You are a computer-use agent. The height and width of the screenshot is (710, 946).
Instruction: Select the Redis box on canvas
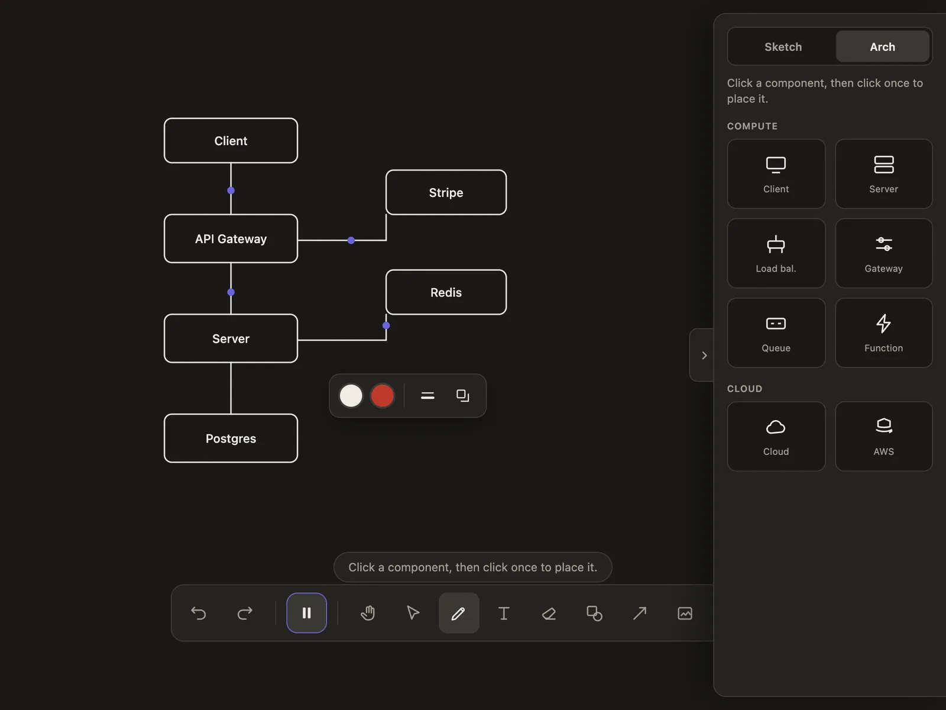446,292
